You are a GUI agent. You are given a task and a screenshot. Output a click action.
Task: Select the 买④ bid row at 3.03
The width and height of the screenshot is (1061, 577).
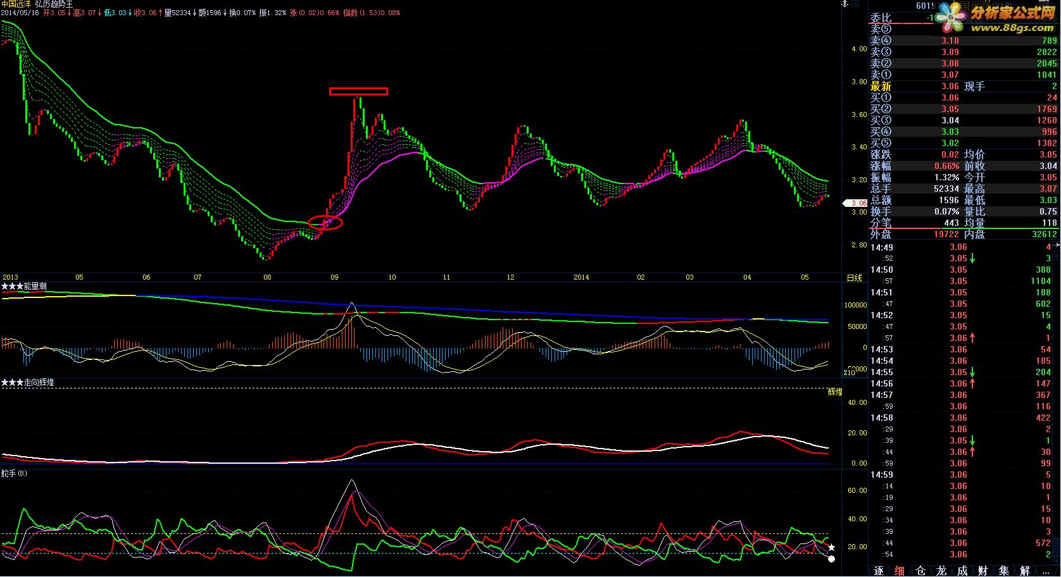tap(964, 132)
